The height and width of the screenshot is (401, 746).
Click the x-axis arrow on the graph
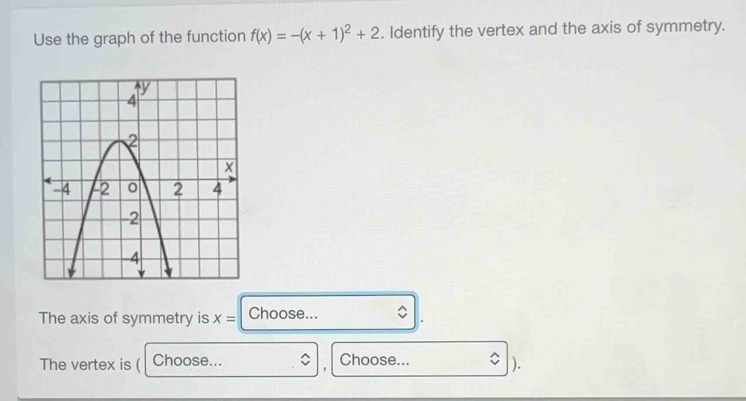tap(232, 179)
